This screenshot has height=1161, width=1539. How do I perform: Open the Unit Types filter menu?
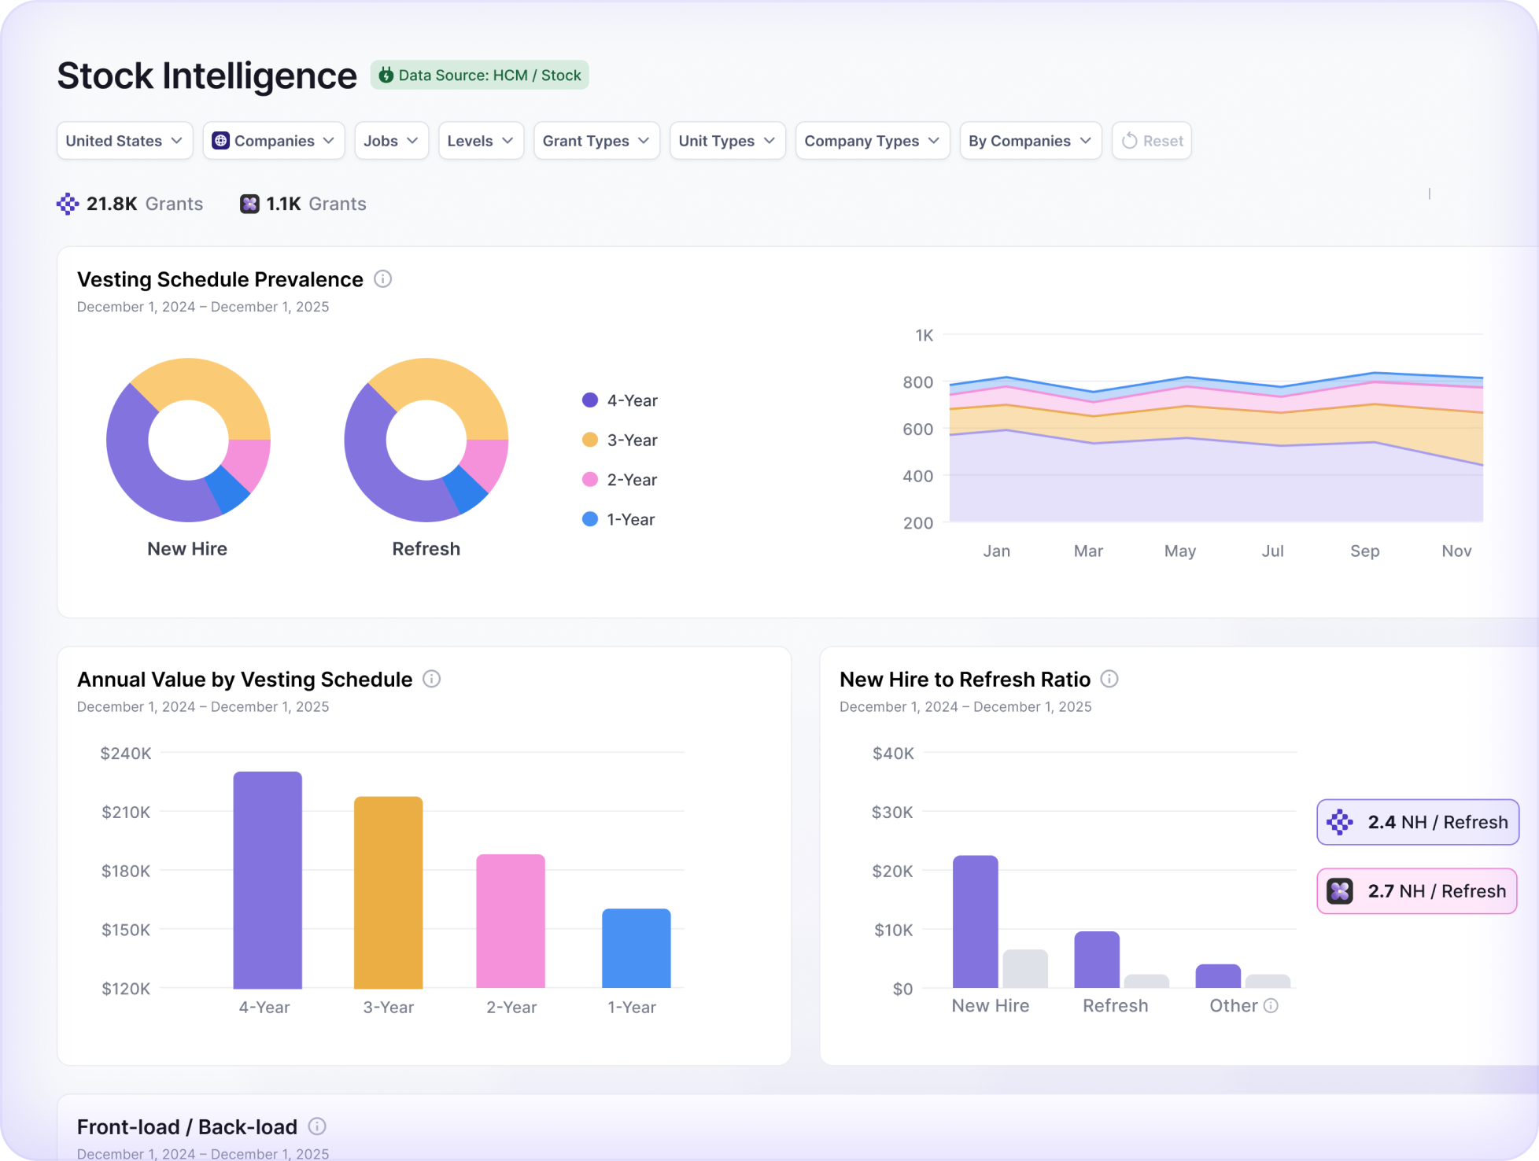coord(727,141)
